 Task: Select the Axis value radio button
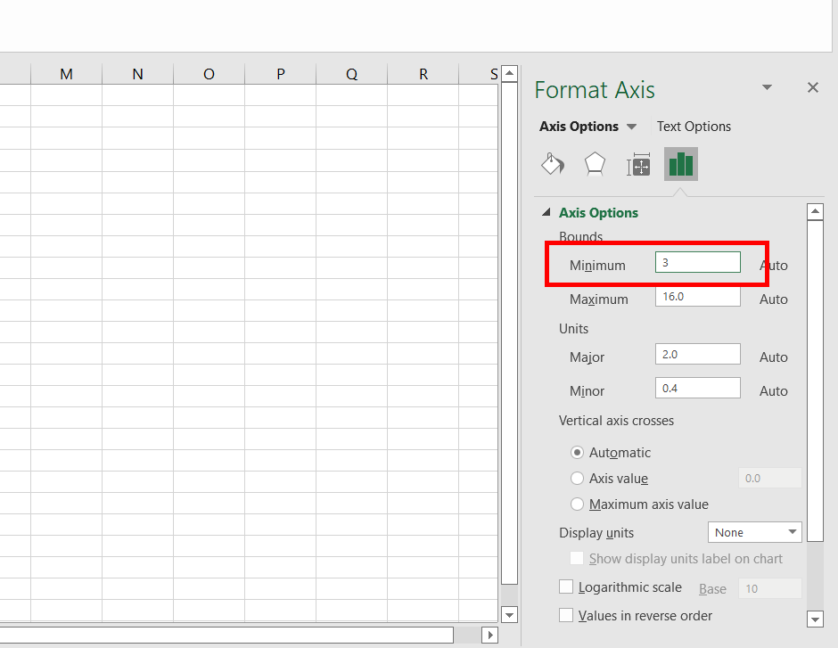577,478
